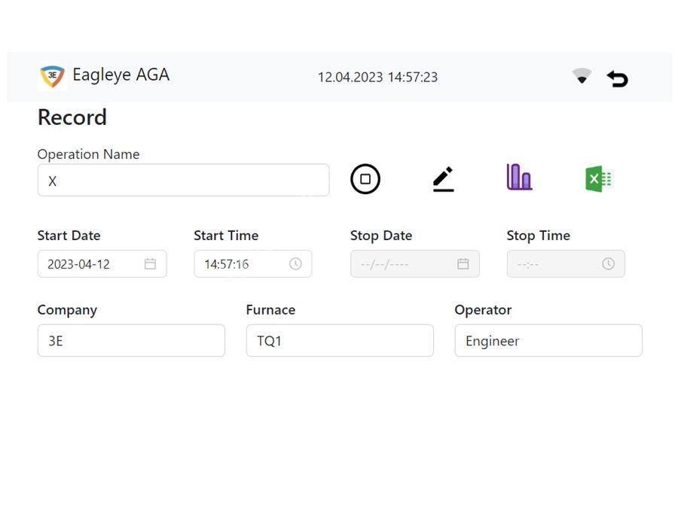Screen dimensions: 678x508
Task: Click the Stop Date calendar icon
Action: pos(463,264)
